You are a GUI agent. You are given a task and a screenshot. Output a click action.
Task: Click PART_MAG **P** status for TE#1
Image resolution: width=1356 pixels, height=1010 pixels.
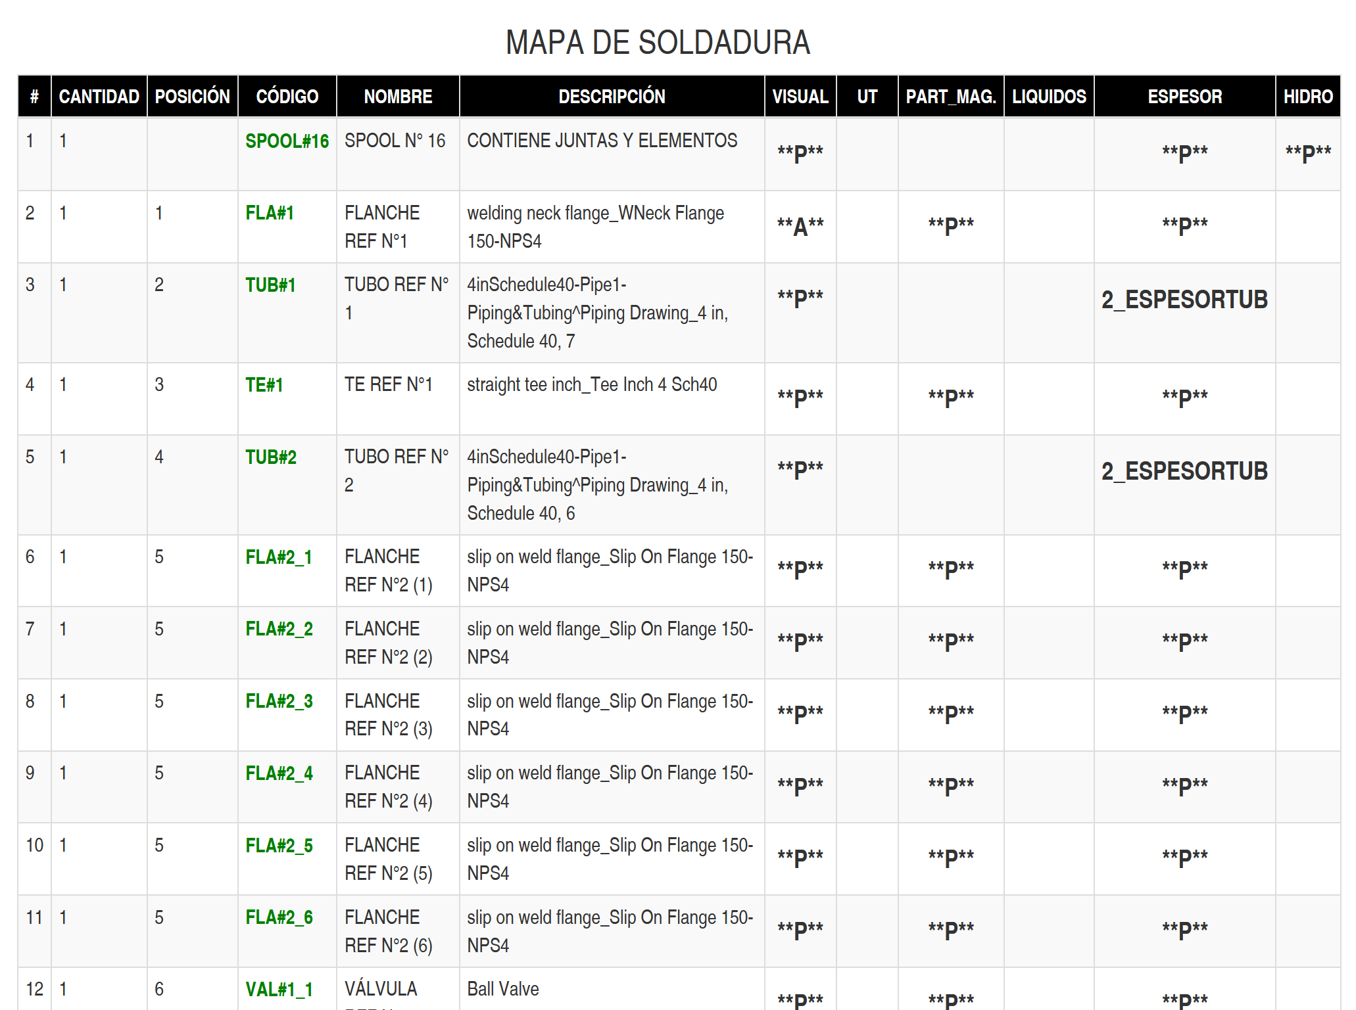[950, 397]
